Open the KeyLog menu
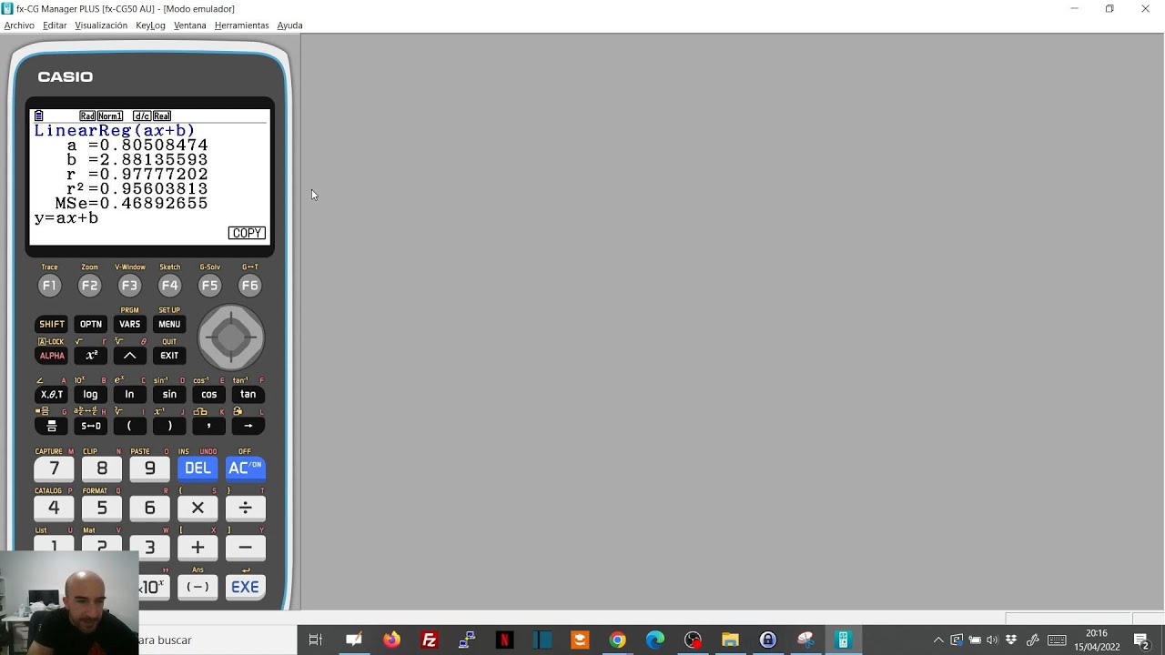1165x655 pixels. 150,25
